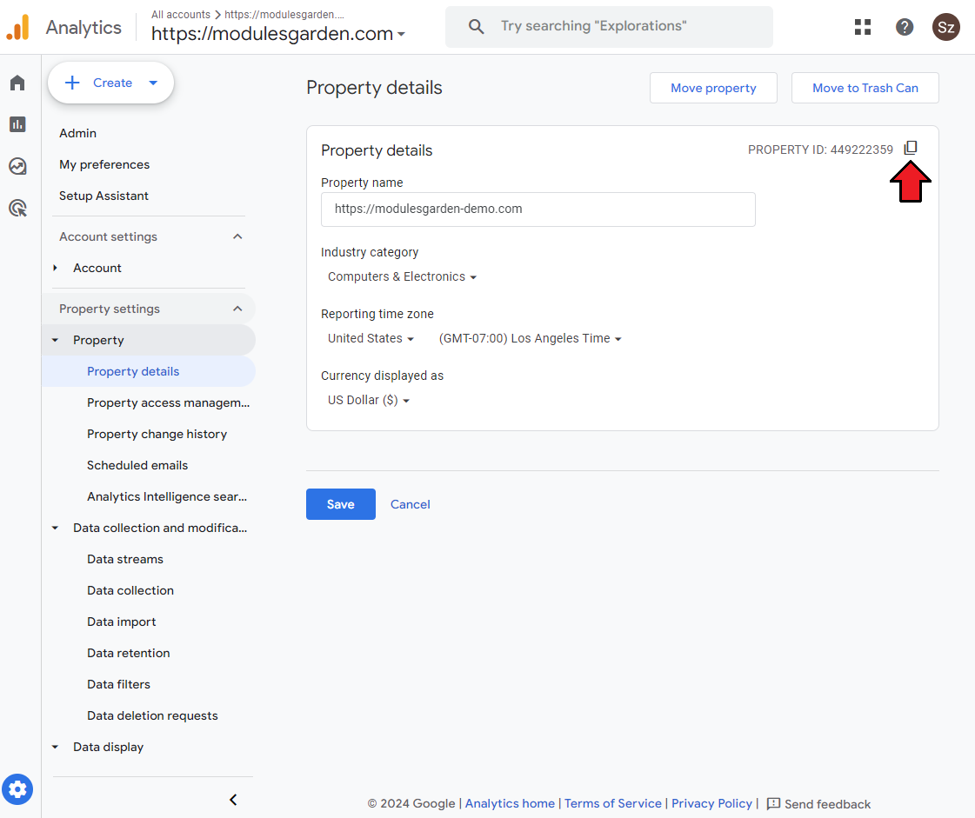Open the Los Angeles Time zone dropdown
The width and height of the screenshot is (975, 818).
pos(530,338)
